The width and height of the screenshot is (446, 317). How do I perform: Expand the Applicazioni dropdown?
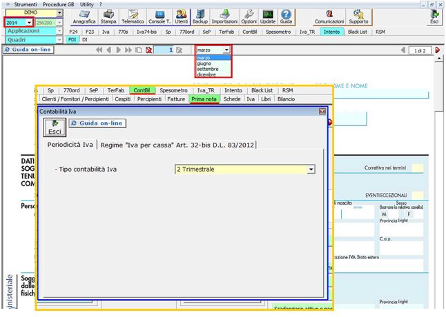click(x=59, y=31)
